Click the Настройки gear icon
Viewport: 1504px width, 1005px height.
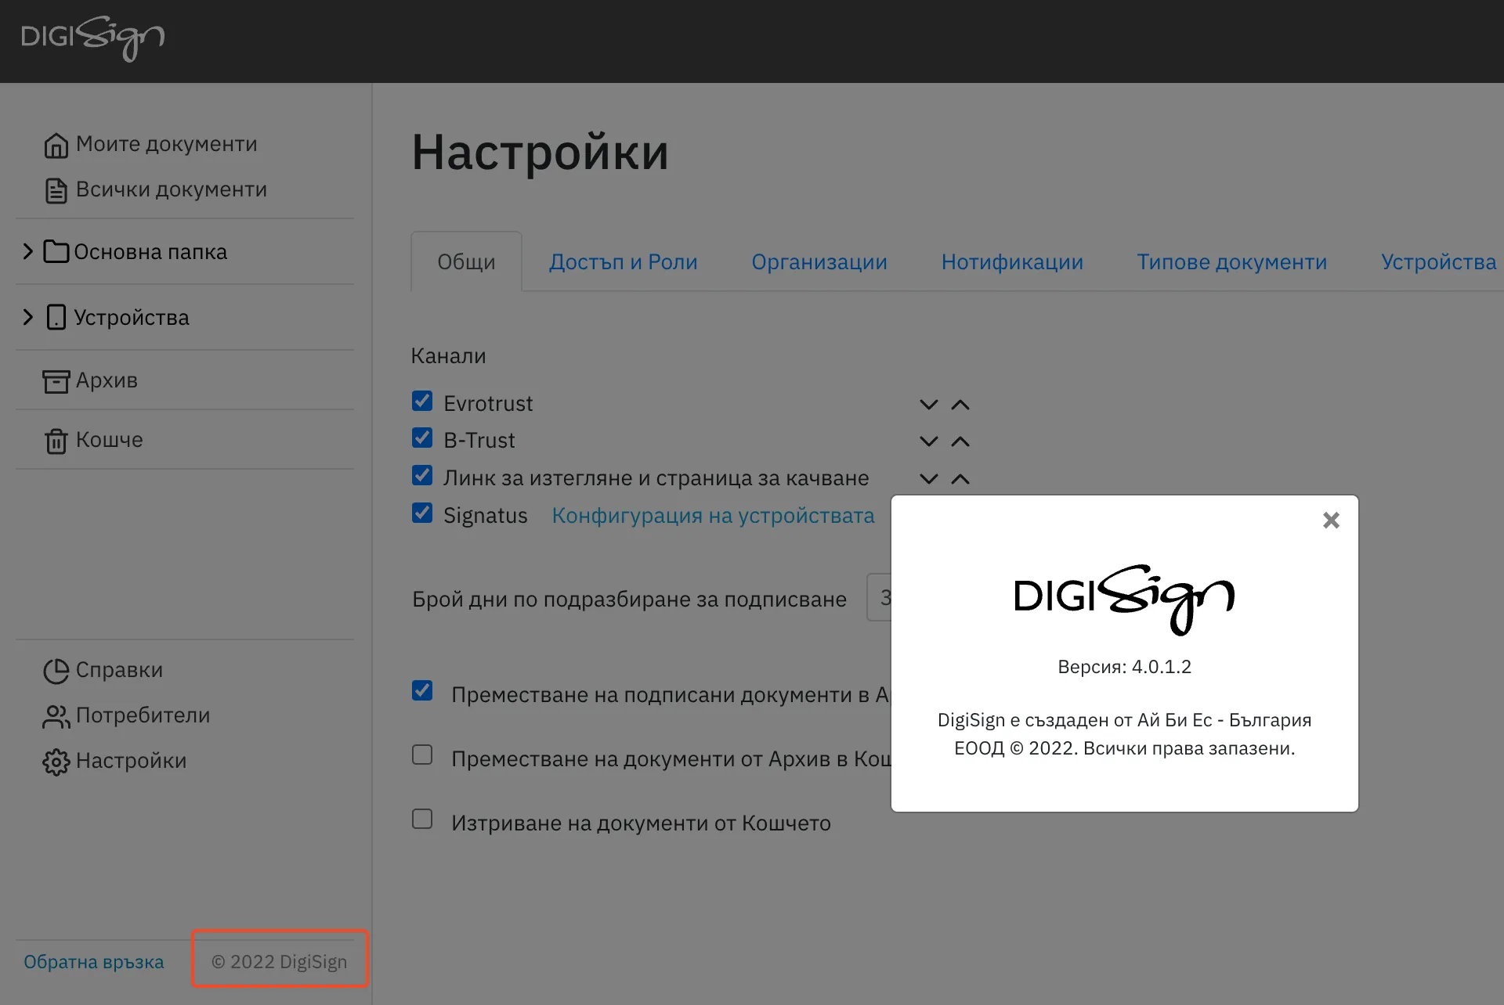click(x=56, y=762)
